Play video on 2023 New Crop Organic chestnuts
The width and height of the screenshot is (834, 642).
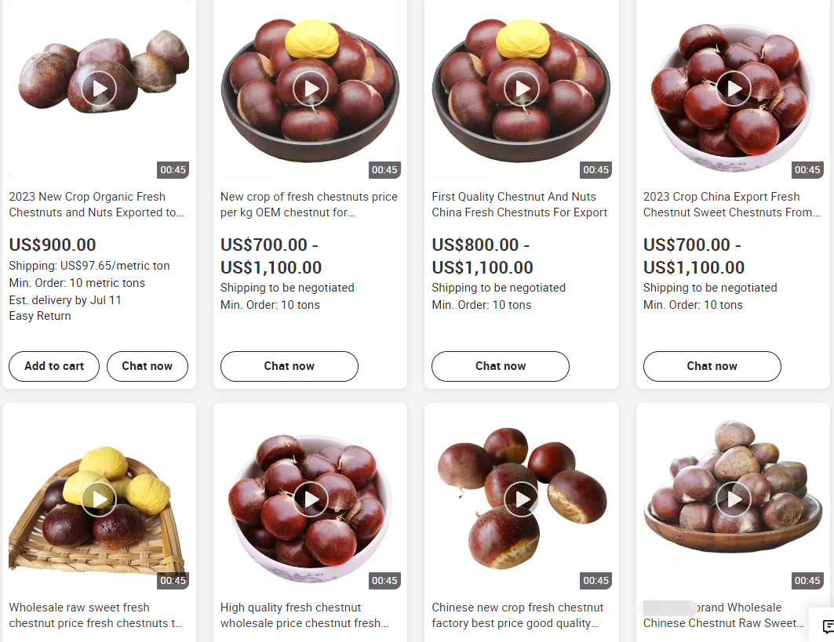point(99,89)
